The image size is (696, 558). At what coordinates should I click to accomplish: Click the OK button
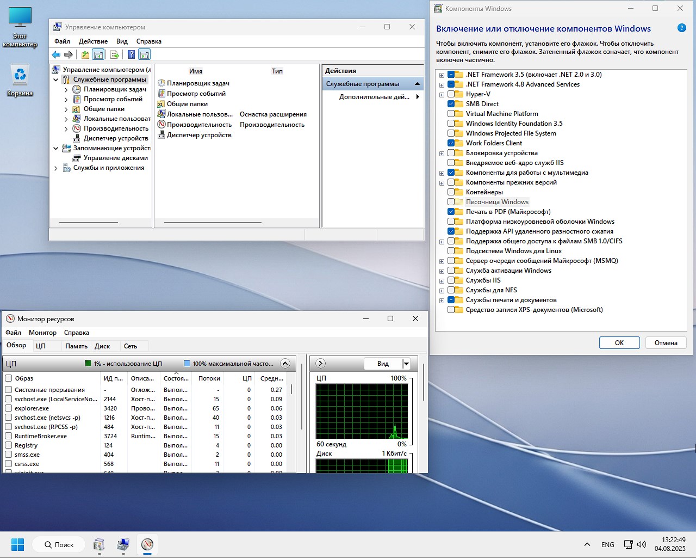[x=619, y=343]
